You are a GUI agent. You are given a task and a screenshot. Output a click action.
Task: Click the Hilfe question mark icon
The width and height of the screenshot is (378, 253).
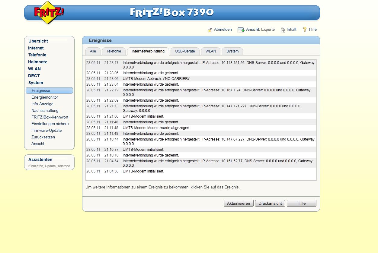coord(305,30)
